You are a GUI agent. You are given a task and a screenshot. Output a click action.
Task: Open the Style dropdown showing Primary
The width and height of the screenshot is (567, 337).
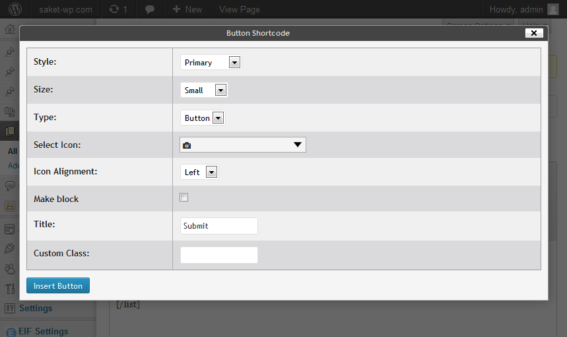pos(211,62)
